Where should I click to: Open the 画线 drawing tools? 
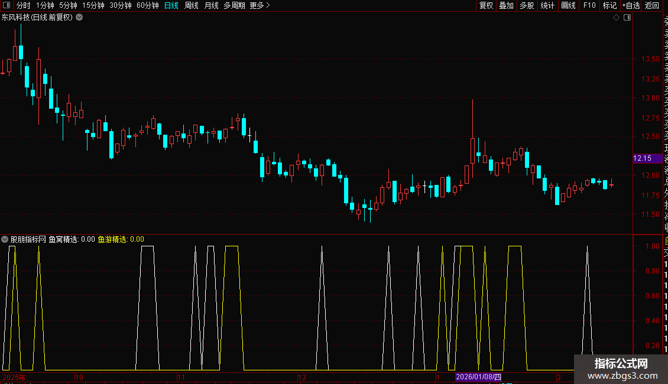[x=568, y=5]
